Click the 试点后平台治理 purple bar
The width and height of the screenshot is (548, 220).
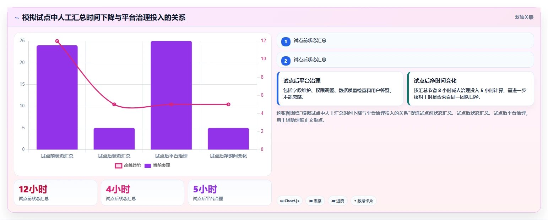pos(171,95)
